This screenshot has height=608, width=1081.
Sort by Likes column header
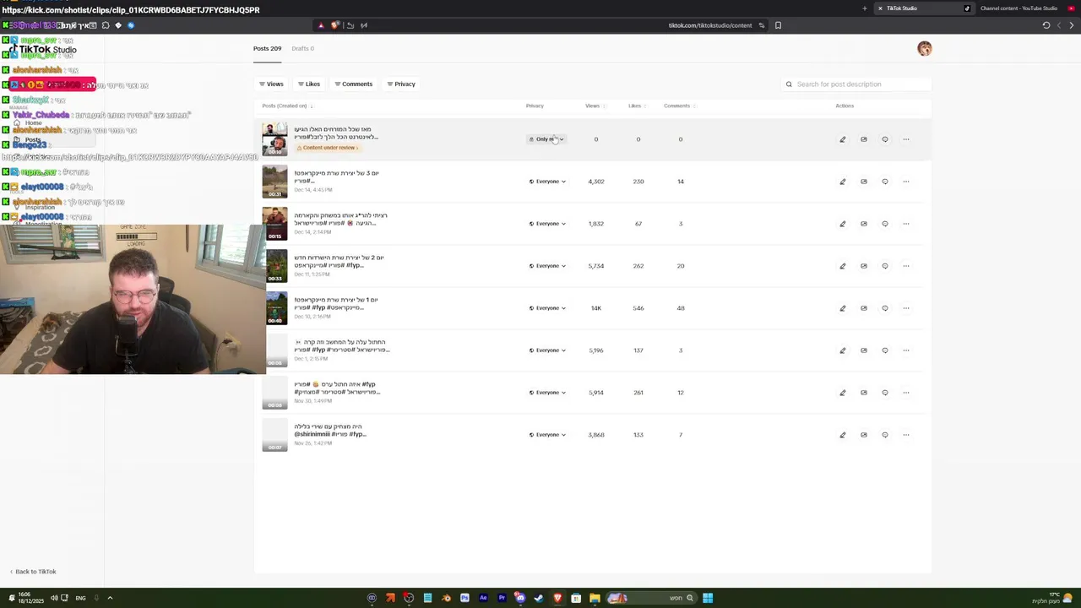[x=637, y=106]
